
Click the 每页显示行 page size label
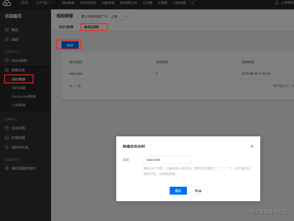coord(281,86)
